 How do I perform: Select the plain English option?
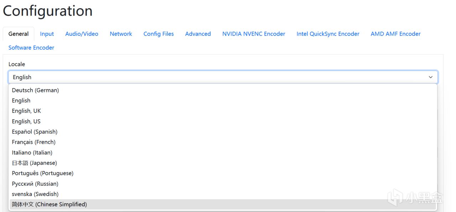point(223,100)
